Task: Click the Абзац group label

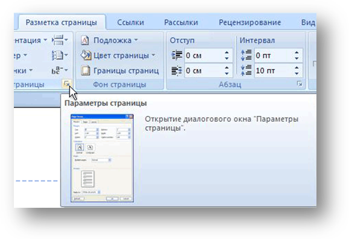Action: click(230, 85)
